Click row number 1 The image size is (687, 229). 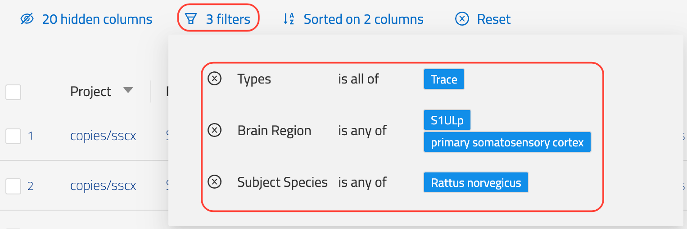tap(31, 136)
